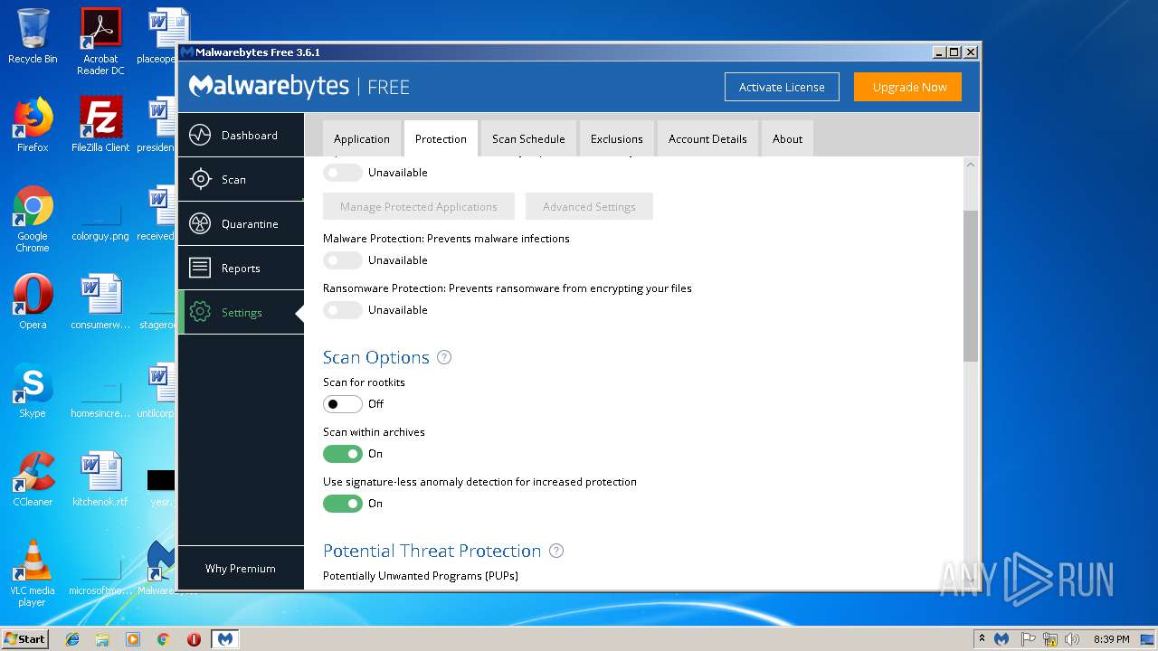Click Upgrade Now button

pyautogui.click(x=909, y=87)
